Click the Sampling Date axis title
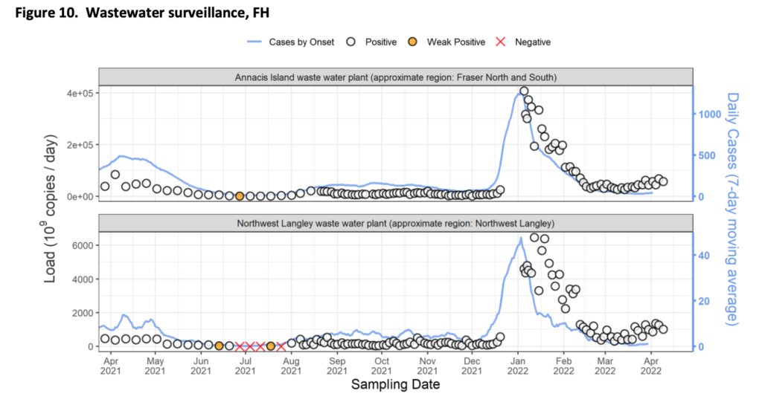The image size is (762, 408). (x=395, y=385)
